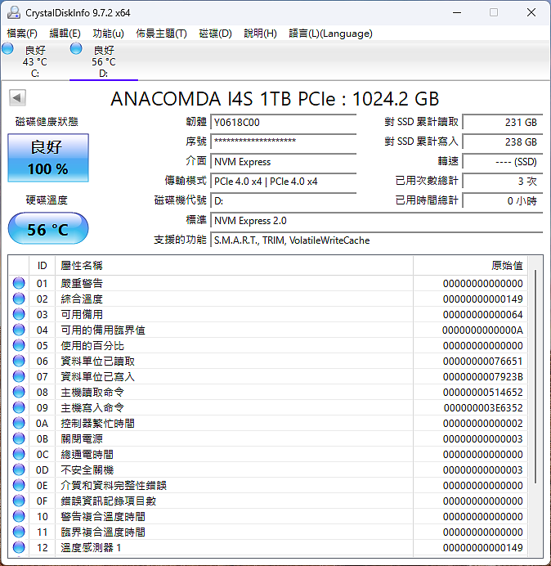
Task: Click status orb for attribute 01 嚴重警告
Action: tap(19, 283)
